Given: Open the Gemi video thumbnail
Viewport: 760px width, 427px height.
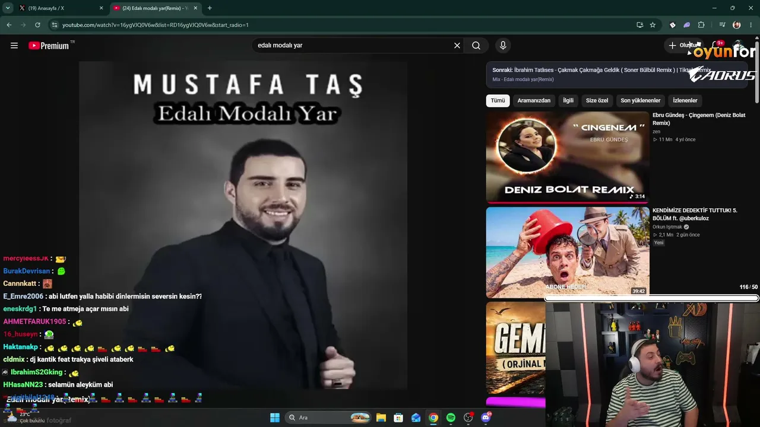Looking at the screenshot, I should pos(515,348).
